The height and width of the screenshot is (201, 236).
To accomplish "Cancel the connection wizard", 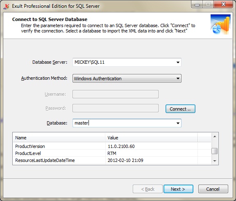I will 213,189.
